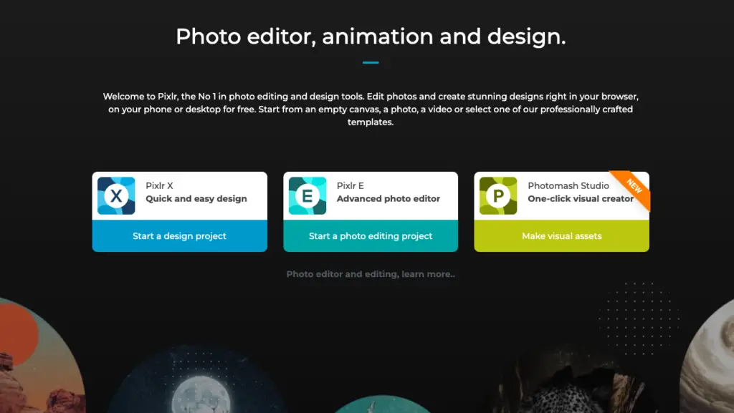Click the 'Photomash Studio' title text
Image resolution: width=734 pixels, height=413 pixels.
pos(568,185)
